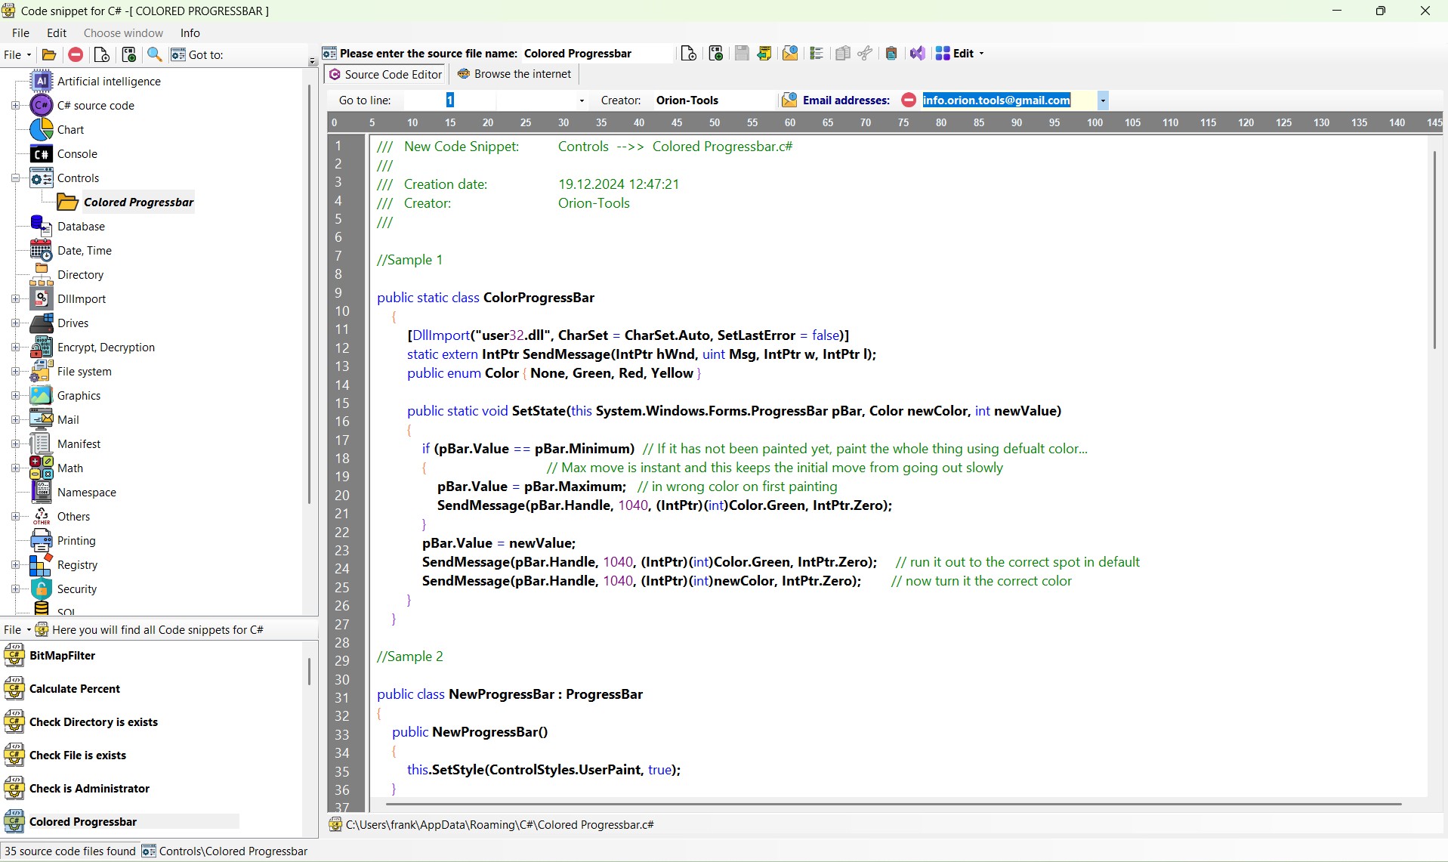The width and height of the screenshot is (1448, 862).
Task: Open the BitMapFilter snippet
Action: click(x=62, y=655)
